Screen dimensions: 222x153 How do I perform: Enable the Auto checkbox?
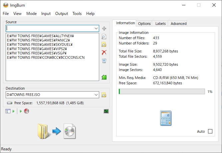tap(210, 131)
